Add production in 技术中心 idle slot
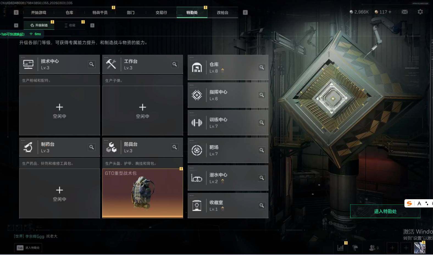The image size is (433, 255). (59, 110)
